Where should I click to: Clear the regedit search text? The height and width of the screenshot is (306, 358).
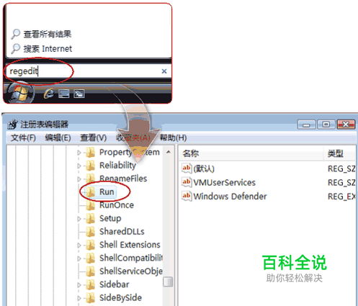[164, 71]
